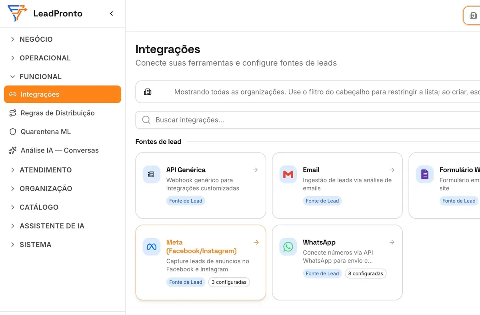Click the arrow on Email card
The width and height of the screenshot is (480, 315).
[392, 170]
